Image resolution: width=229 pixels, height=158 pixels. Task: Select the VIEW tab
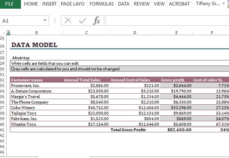click(x=159, y=4)
